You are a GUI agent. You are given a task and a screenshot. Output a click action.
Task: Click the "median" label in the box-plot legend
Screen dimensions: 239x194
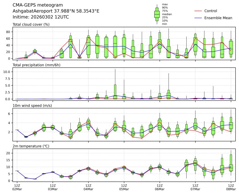pos(167,14)
